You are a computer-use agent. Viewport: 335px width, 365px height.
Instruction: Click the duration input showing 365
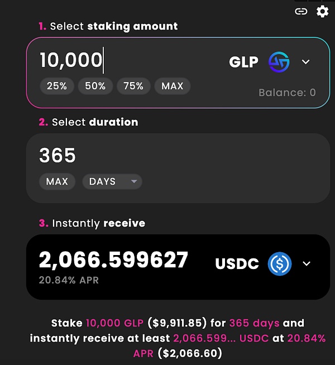58,156
